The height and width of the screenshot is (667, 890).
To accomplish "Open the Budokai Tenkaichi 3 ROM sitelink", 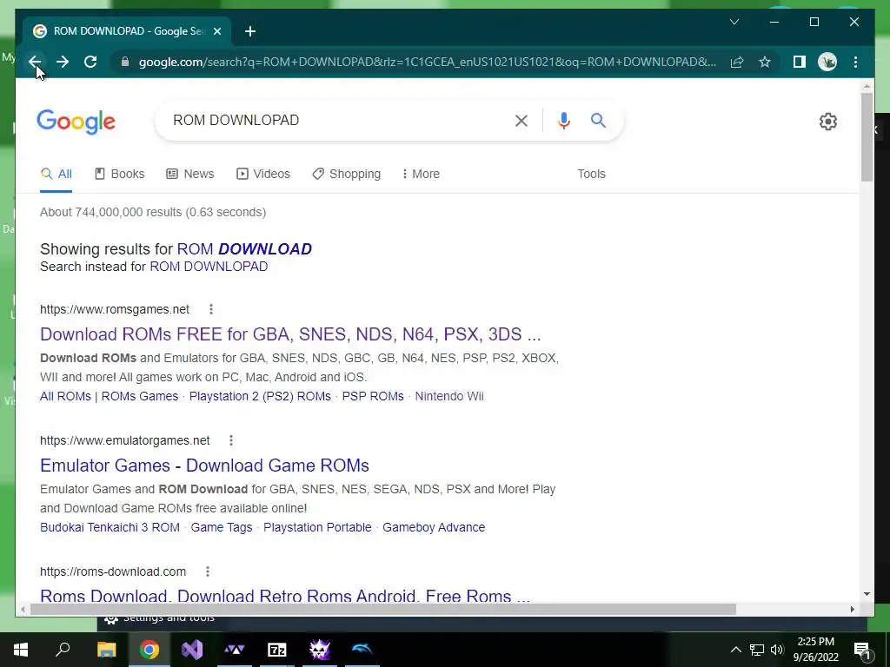I will [x=110, y=527].
